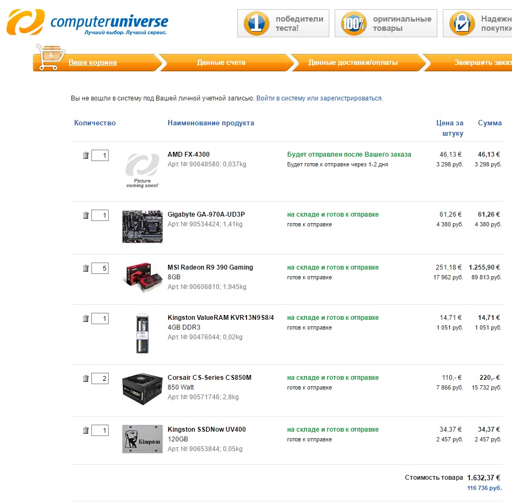The height and width of the screenshot is (503, 512).
Task: Remove Gigabyte GA-970A-UD3P using trash icon
Action: (85, 215)
